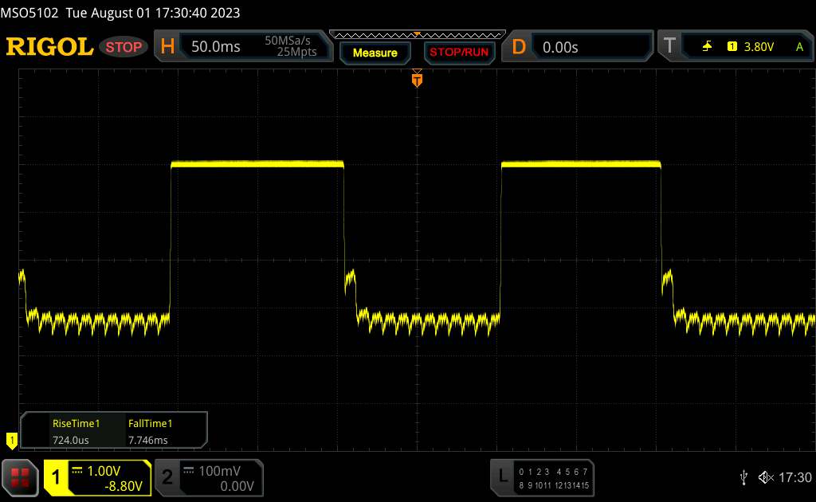Image resolution: width=816 pixels, height=502 pixels.
Task: Open the function navigation menu icon
Action: click(20, 477)
